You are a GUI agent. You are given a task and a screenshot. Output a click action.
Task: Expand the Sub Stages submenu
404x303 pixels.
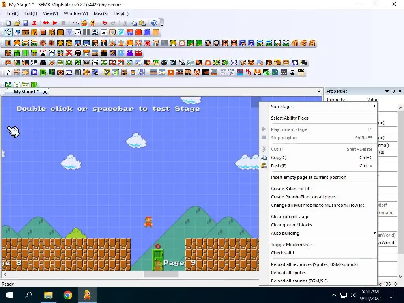(x=318, y=107)
